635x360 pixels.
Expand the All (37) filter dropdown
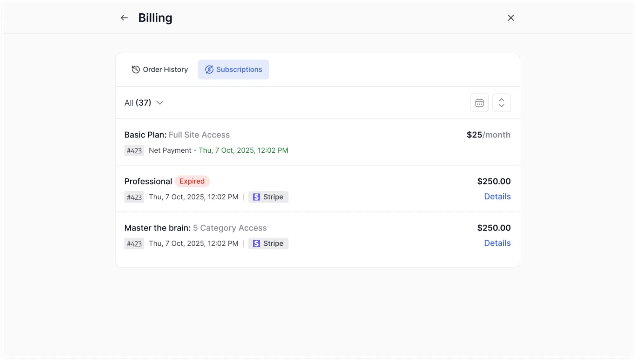(x=144, y=103)
